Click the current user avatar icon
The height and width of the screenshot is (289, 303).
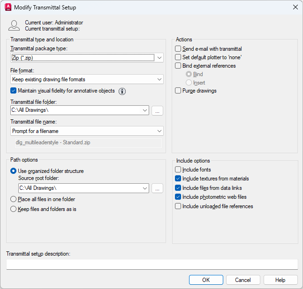[15, 25]
